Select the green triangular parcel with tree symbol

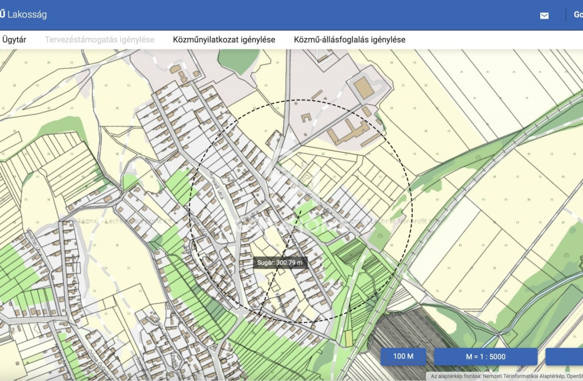click(x=380, y=234)
